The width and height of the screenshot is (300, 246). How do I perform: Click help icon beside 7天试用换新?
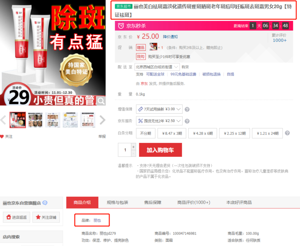pyautogui.click(x=187, y=109)
